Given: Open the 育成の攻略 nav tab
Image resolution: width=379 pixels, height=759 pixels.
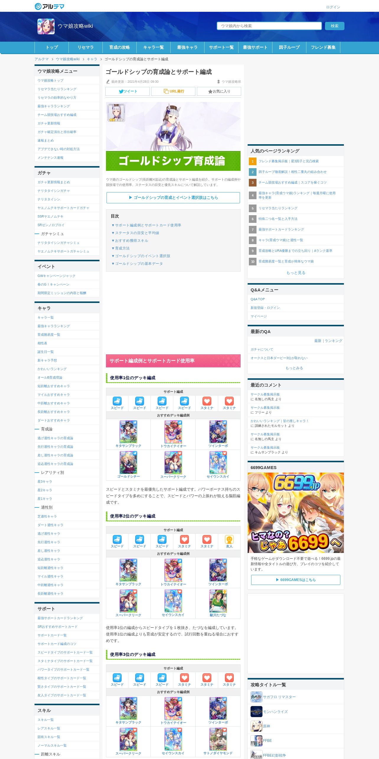Looking at the screenshot, I should point(120,47).
